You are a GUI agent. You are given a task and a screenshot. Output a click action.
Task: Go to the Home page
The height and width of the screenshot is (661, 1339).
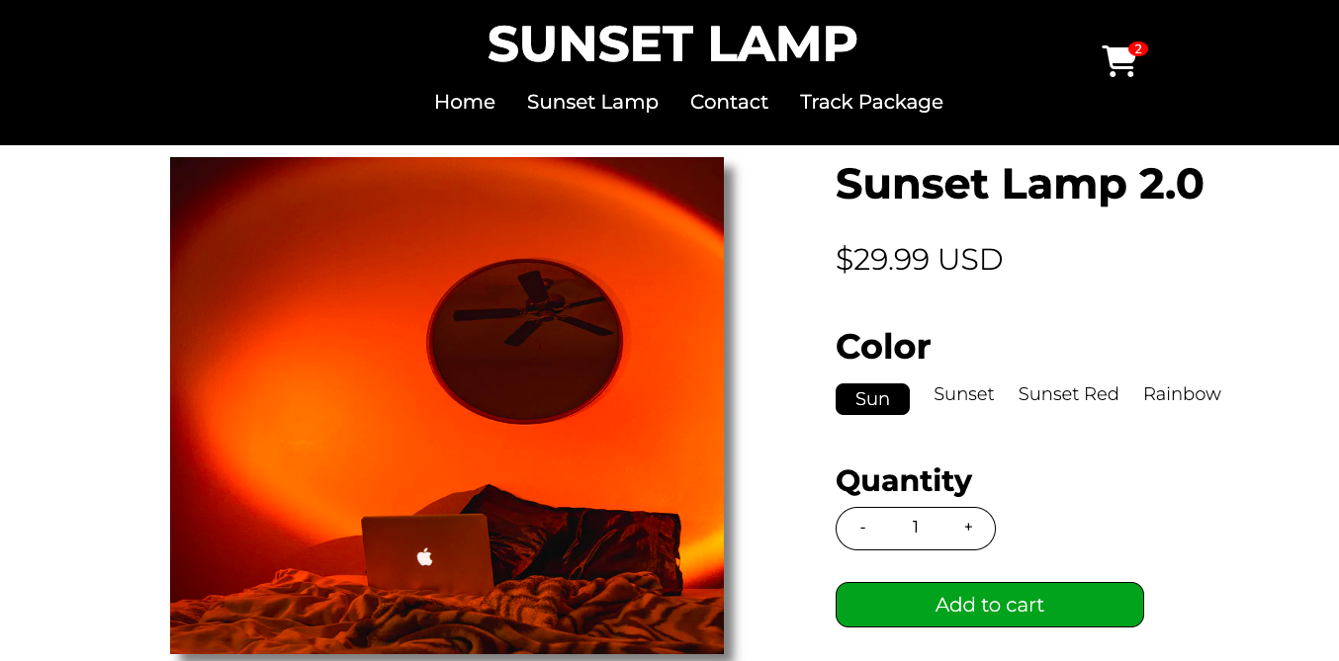pos(465,102)
